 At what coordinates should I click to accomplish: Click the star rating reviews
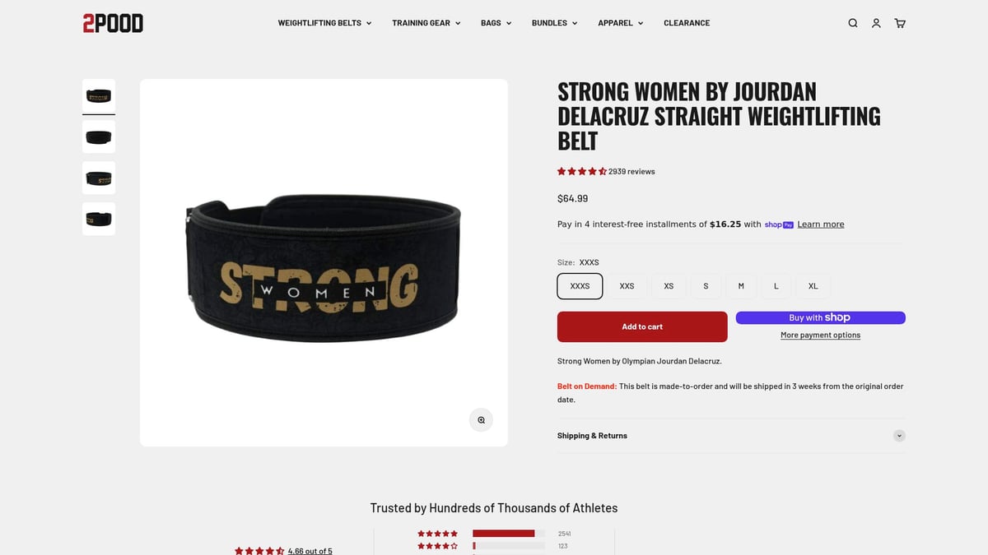[x=606, y=172]
